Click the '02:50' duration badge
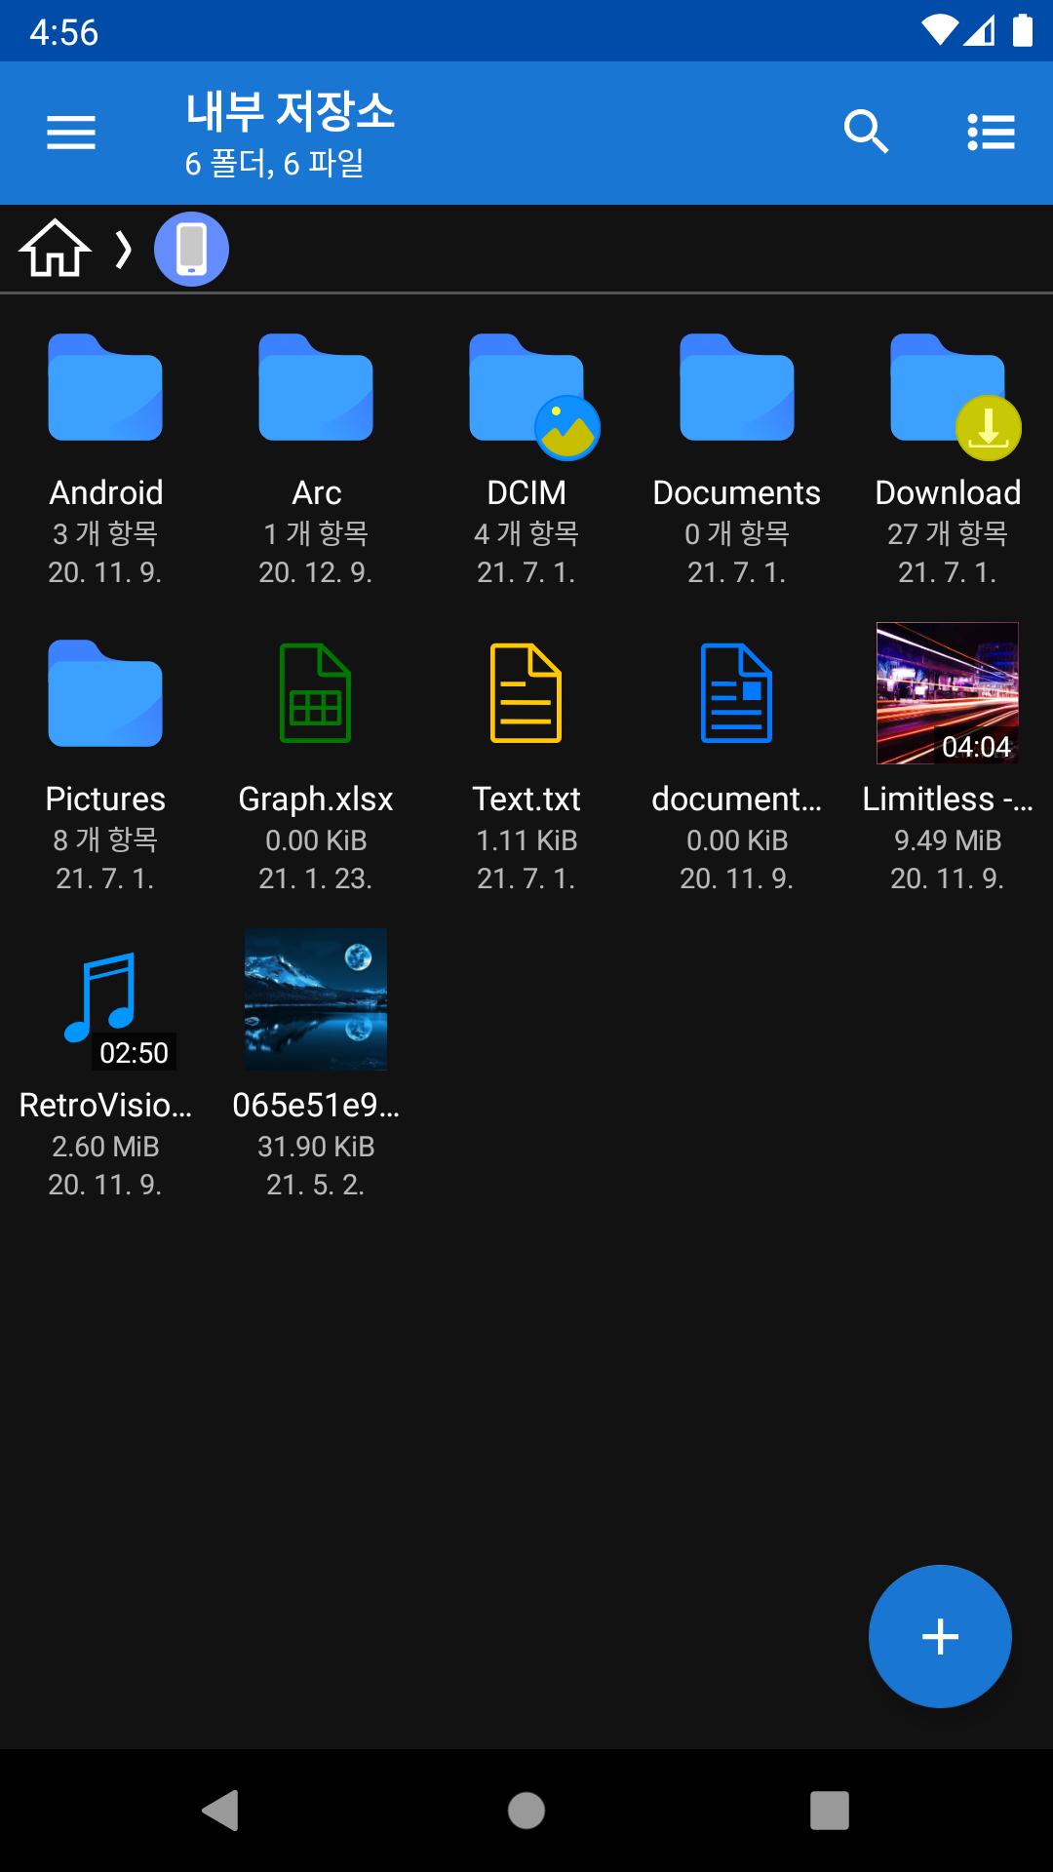Image resolution: width=1053 pixels, height=1872 pixels. pos(134,1053)
